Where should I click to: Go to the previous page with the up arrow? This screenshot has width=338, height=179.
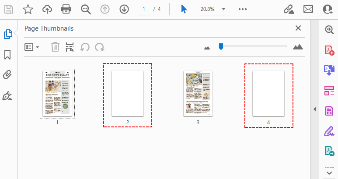pos(105,9)
